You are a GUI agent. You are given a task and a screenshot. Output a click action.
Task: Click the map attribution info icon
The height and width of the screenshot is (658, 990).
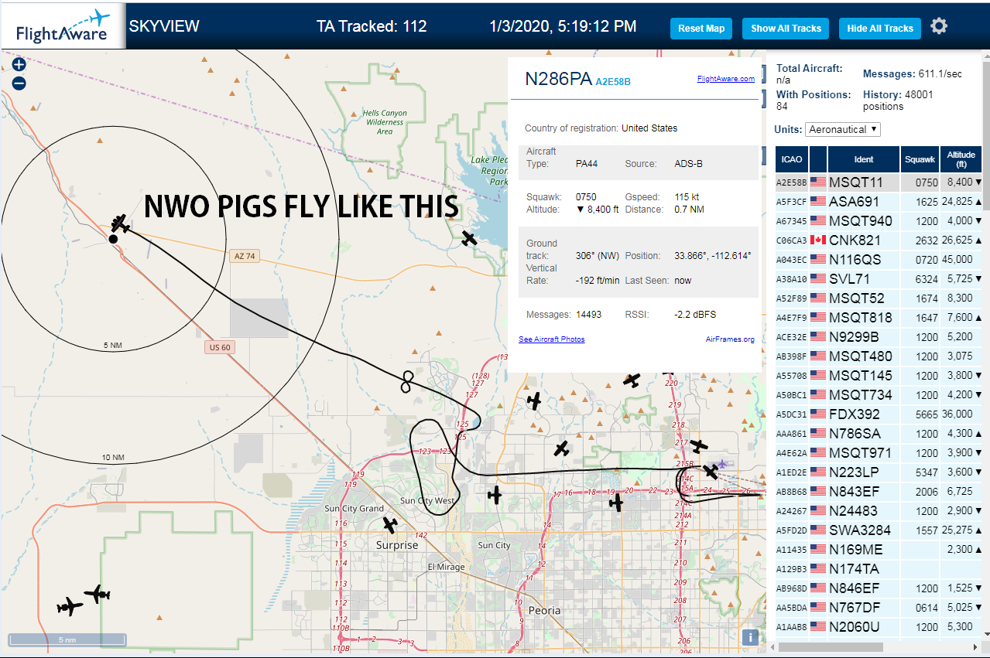tap(749, 637)
